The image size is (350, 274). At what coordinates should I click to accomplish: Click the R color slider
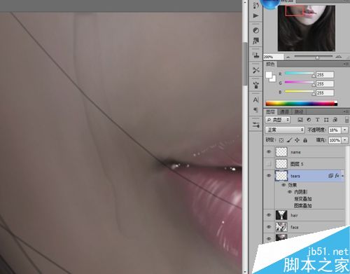[300, 74]
